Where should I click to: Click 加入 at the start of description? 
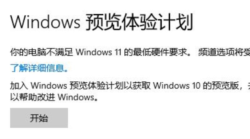coord(19,85)
